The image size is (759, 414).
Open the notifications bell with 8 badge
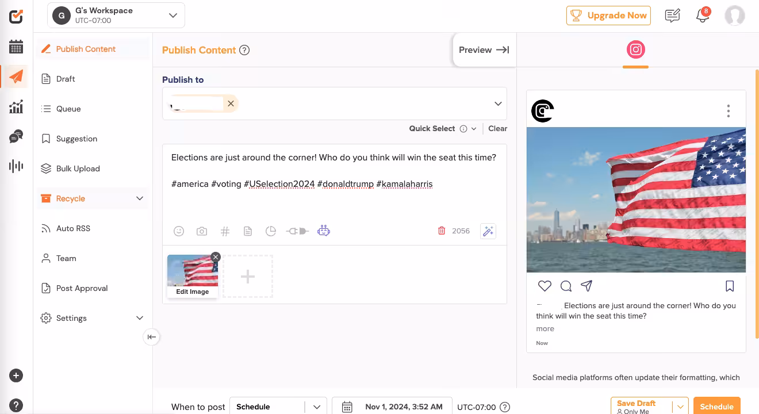[703, 16]
